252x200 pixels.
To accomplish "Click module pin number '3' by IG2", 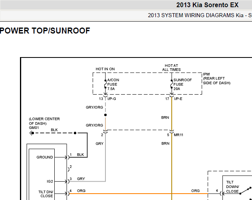I will tap(71, 179).
